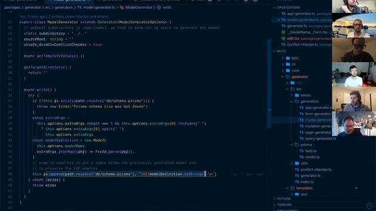
Task: Click TS icon of mutation-generator file
Action: [x=301, y=127]
